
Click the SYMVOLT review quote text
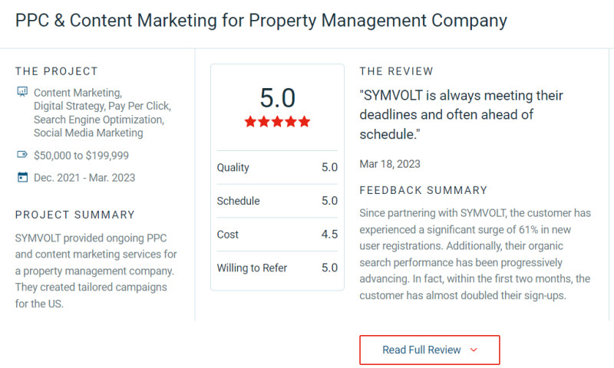(460, 115)
